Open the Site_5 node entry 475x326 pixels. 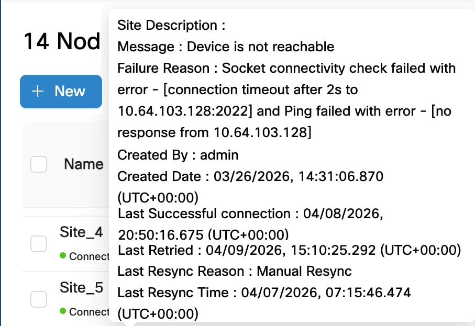point(81,288)
